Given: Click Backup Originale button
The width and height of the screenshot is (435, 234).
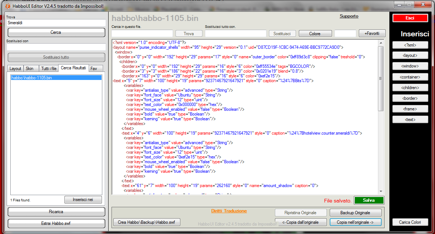Looking at the screenshot, I should tap(356, 213).
